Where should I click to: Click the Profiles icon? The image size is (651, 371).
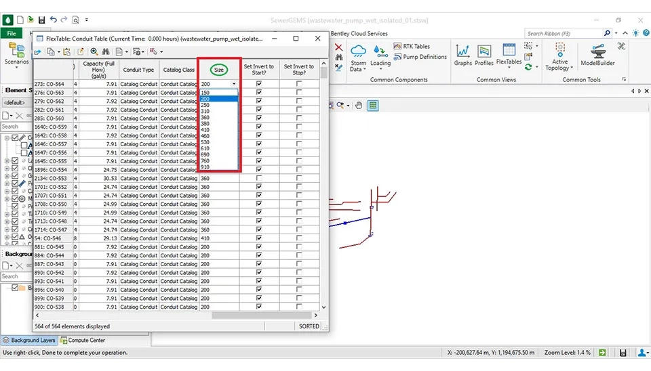(x=484, y=56)
